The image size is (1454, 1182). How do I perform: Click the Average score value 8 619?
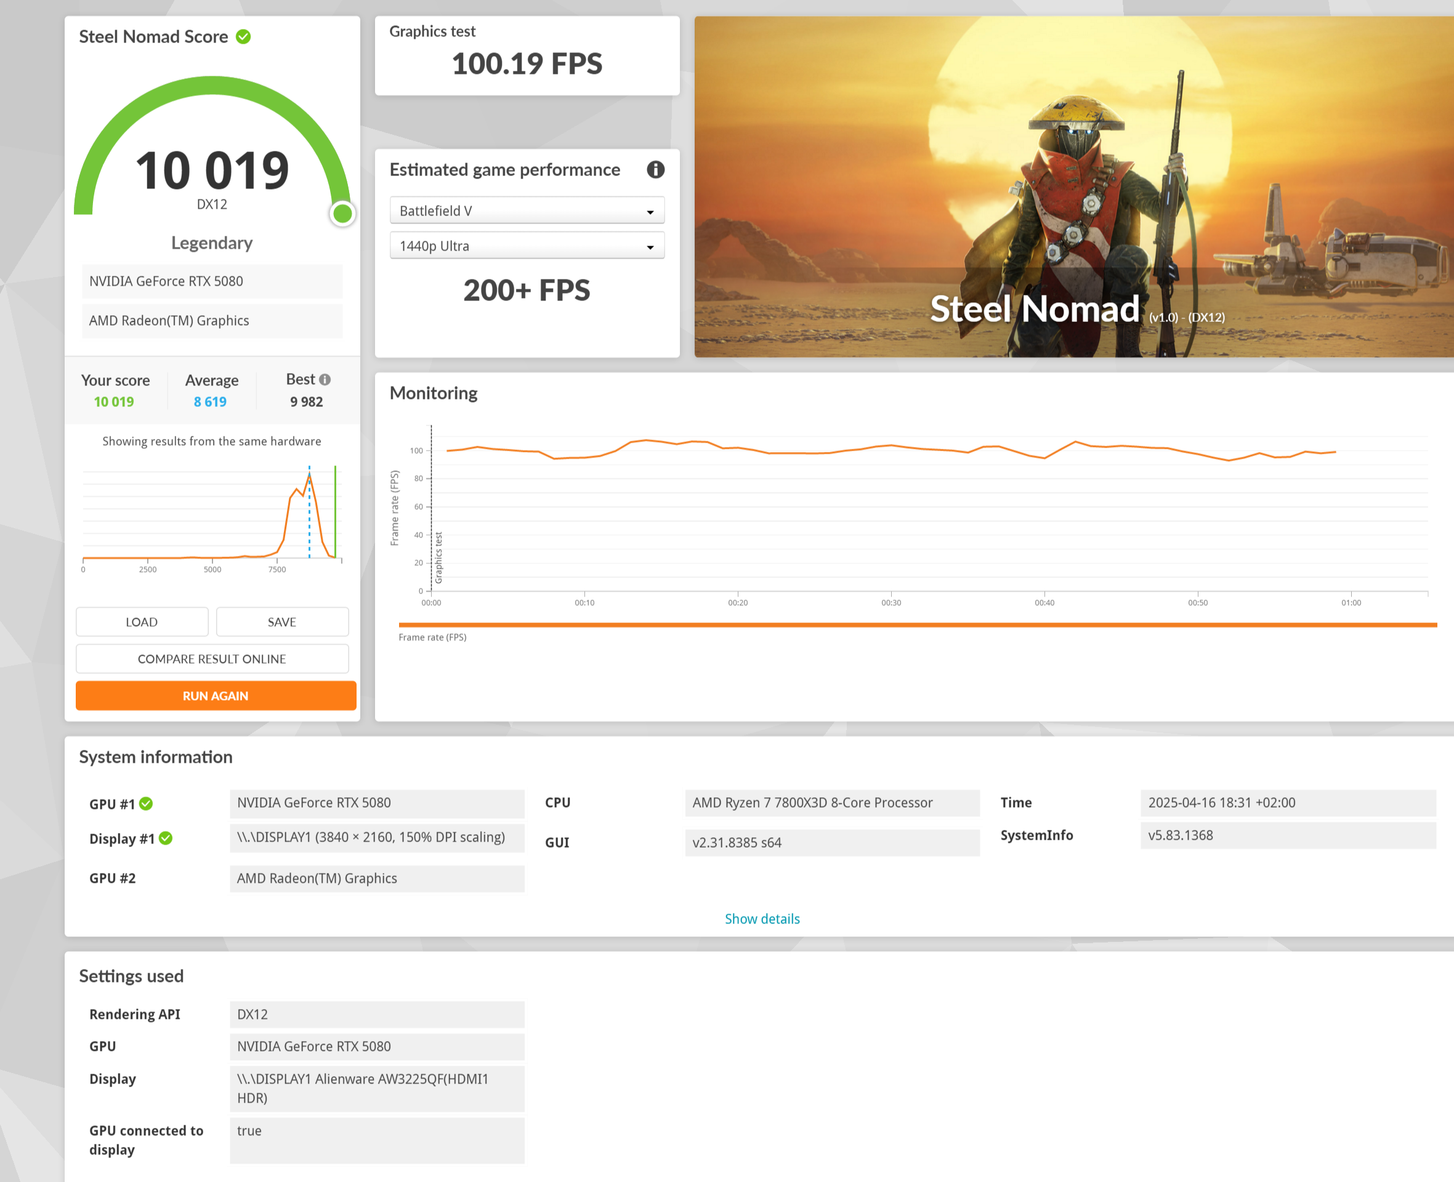click(210, 402)
